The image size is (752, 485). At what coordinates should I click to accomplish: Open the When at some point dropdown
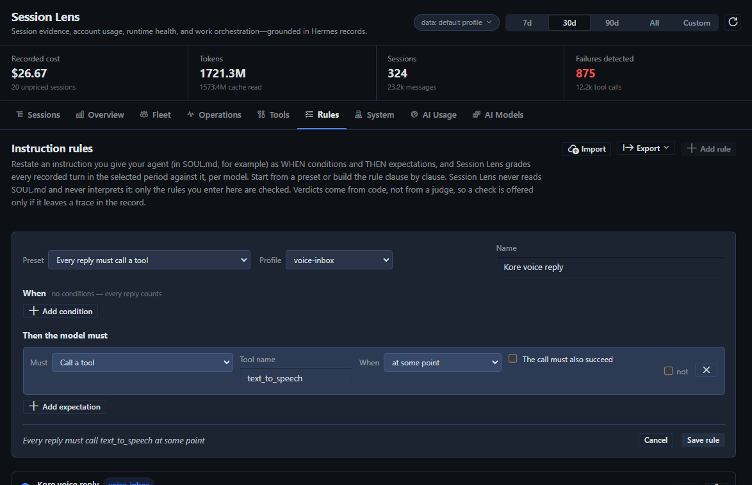coord(442,362)
